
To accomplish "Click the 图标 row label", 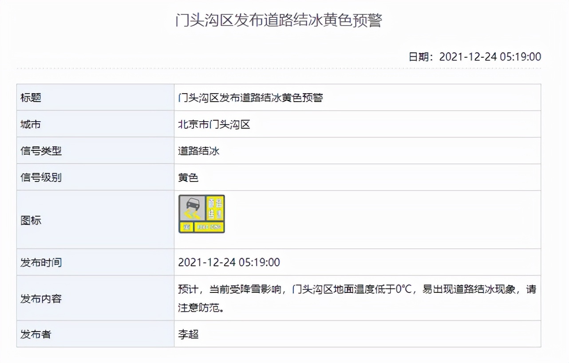I will pyautogui.click(x=31, y=220).
